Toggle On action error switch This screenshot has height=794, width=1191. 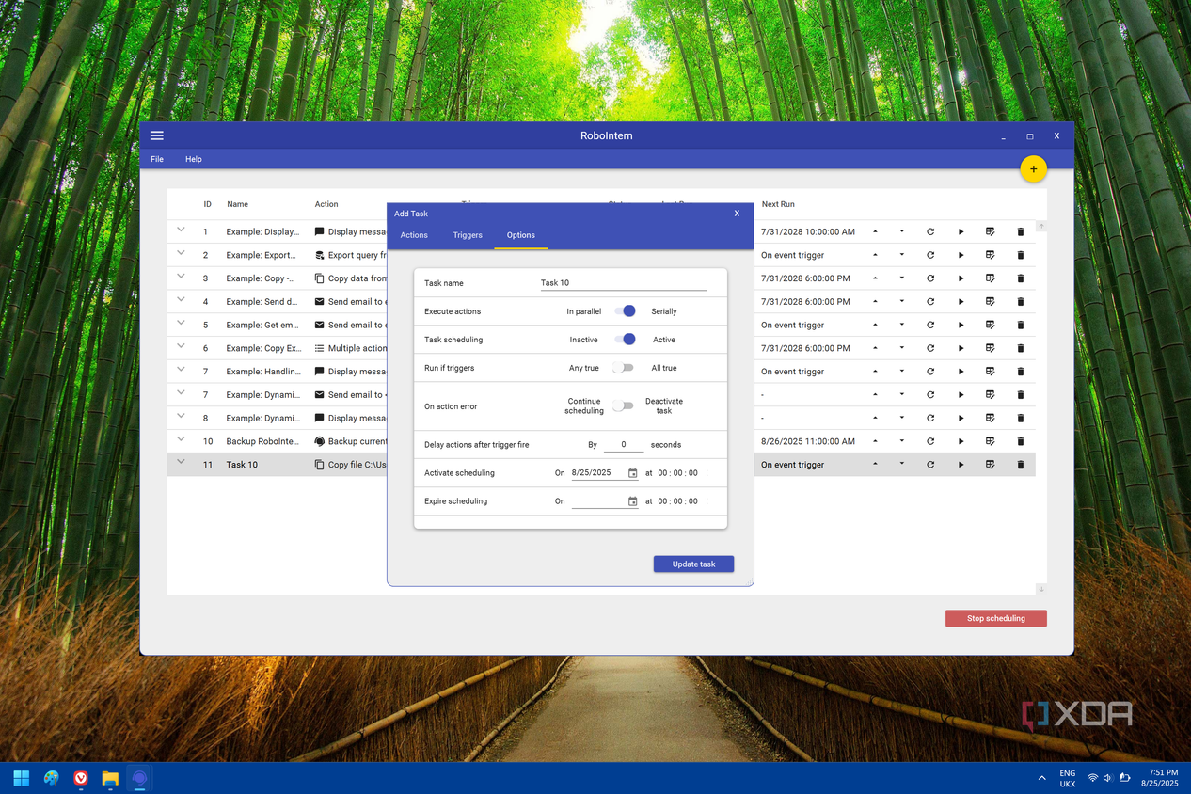623,406
